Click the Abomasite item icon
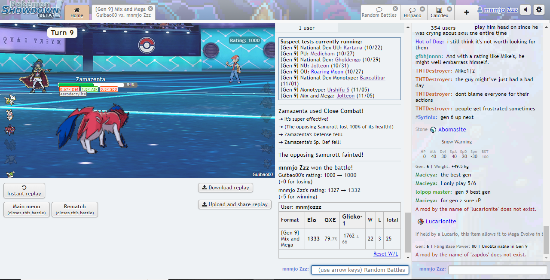550x280 pixels. [434, 130]
